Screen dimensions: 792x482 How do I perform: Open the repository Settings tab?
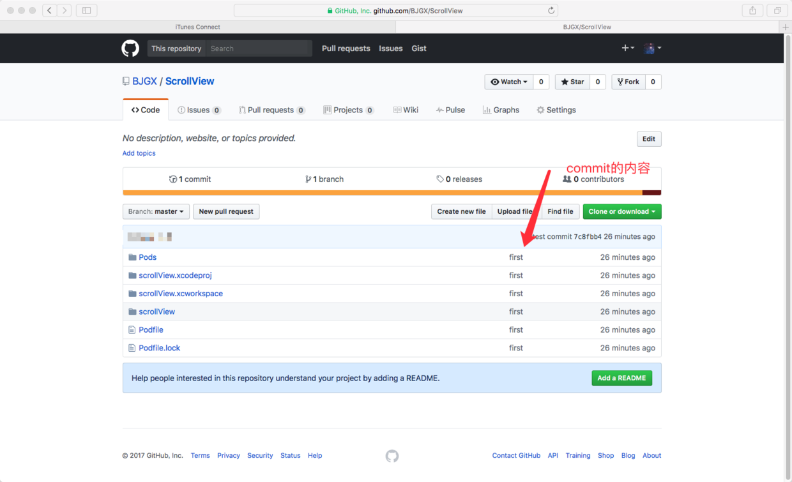tap(556, 110)
